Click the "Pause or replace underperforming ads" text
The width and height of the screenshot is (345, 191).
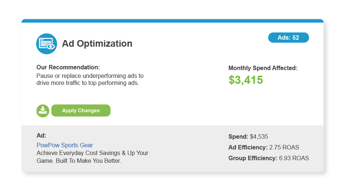(x=90, y=76)
